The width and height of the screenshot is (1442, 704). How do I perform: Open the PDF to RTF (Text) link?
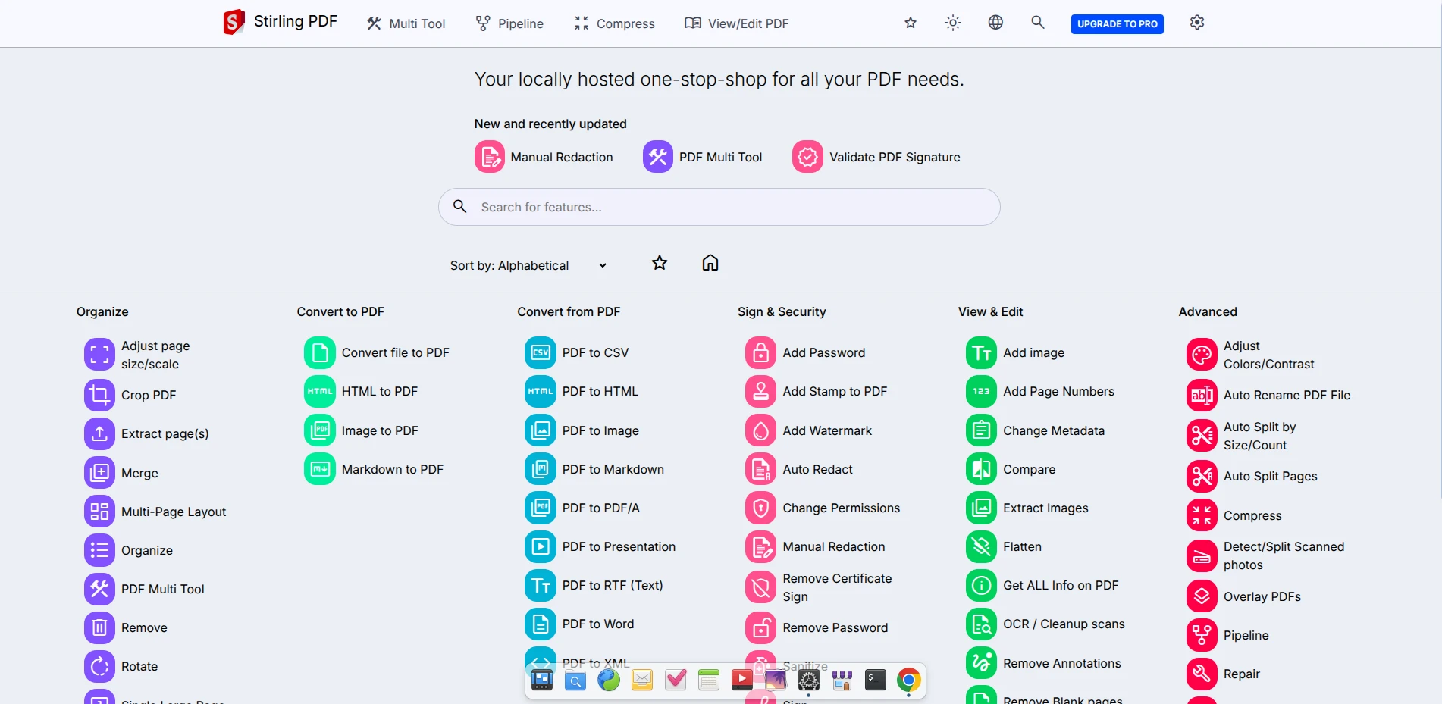coord(613,585)
